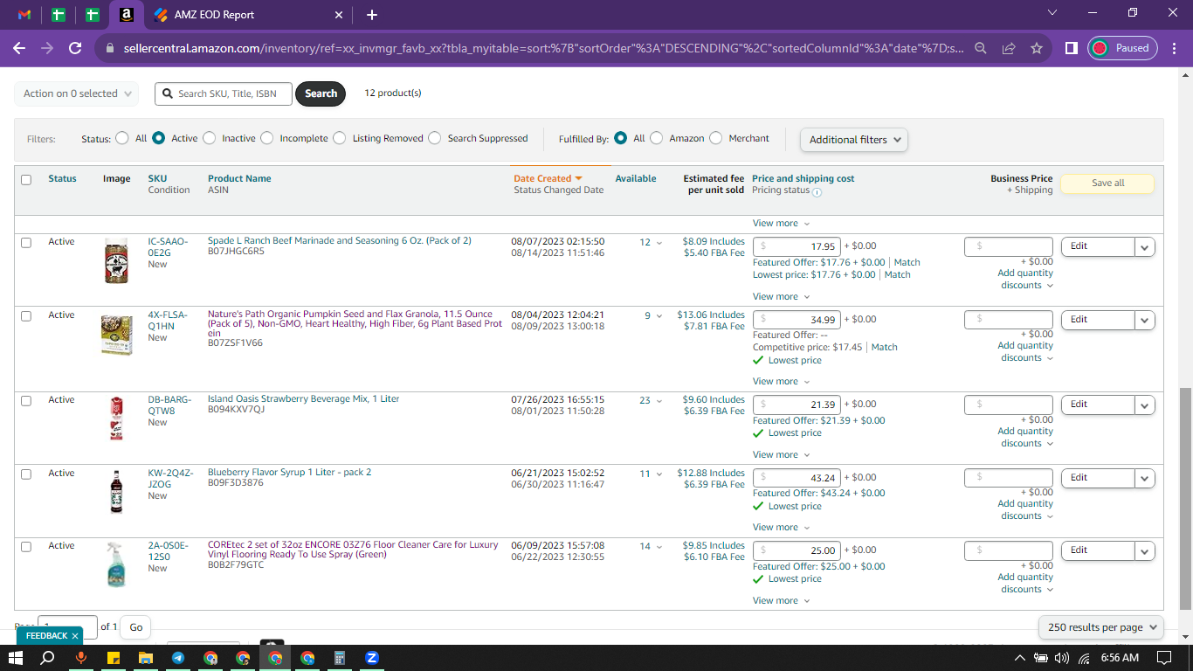The image size is (1193, 671).
Task: Expand View more under the 25.00 price
Action: pos(782,601)
